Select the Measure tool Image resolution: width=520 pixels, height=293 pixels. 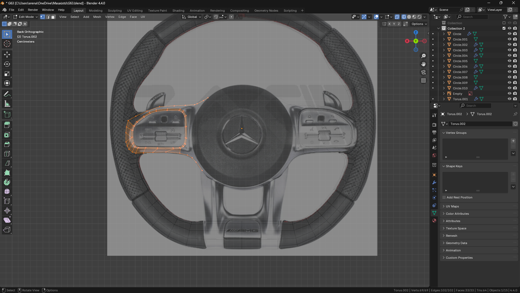click(7, 104)
